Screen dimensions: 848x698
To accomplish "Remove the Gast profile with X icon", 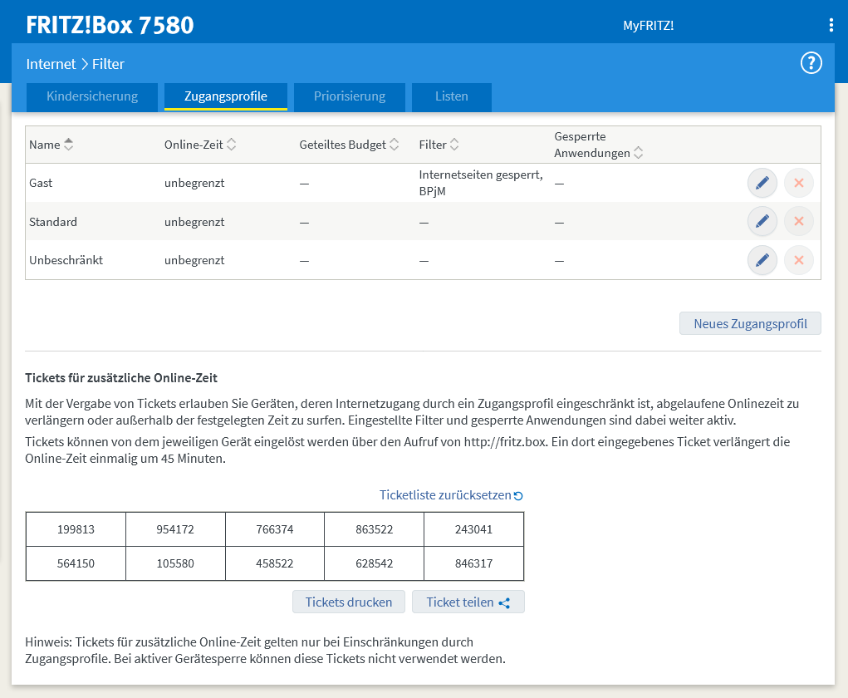I will (x=798, y=182).
